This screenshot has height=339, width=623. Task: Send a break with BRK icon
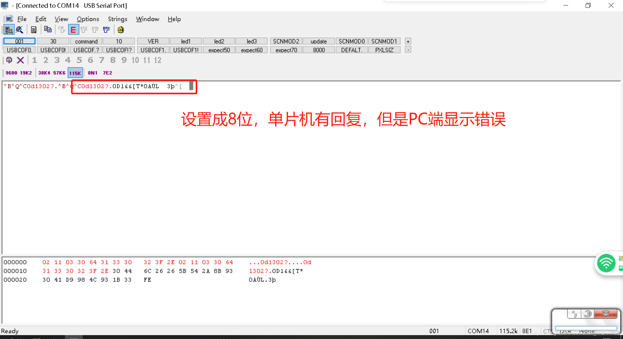[x=106, y=30]
